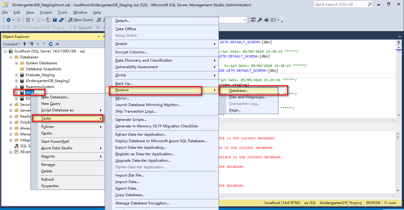Select Import Data... menu entry

coord(162,182)
